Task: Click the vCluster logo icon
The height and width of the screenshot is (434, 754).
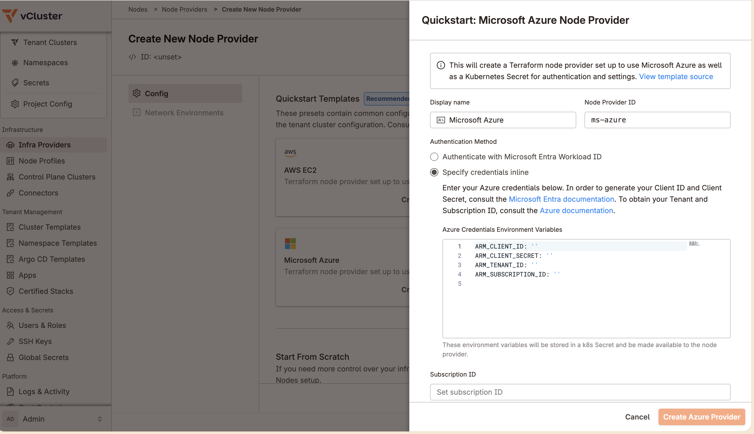Action: tap(10, 16)
